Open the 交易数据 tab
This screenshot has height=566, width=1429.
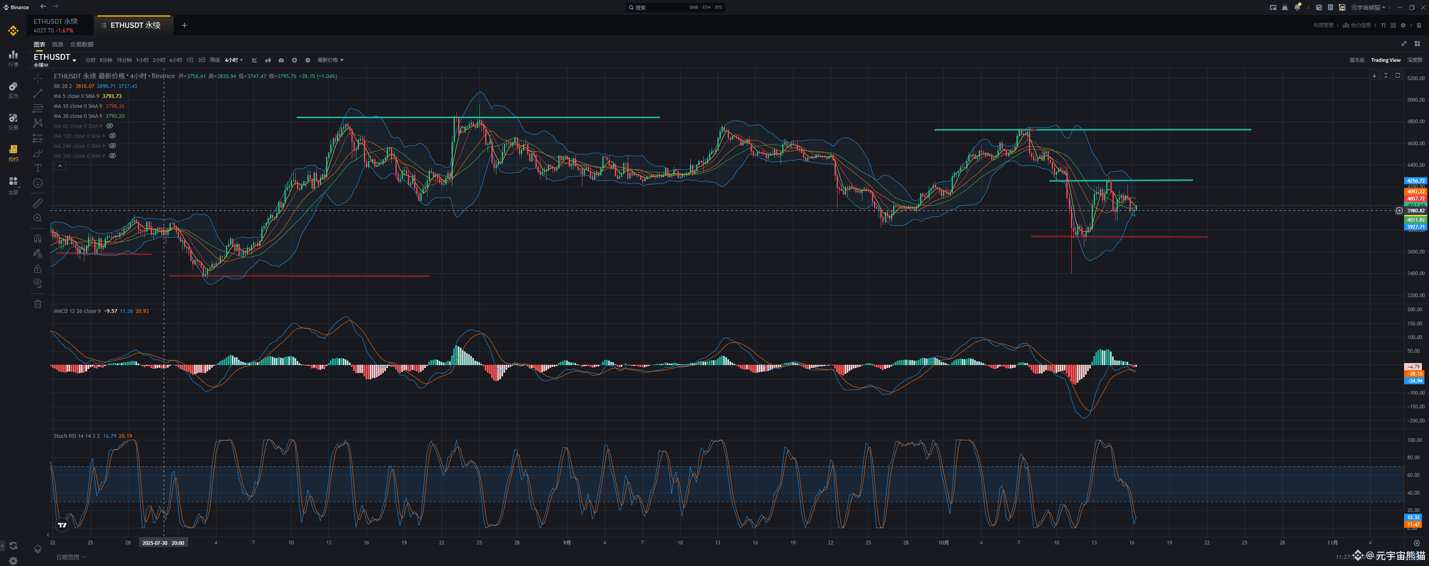pos(81,44)
